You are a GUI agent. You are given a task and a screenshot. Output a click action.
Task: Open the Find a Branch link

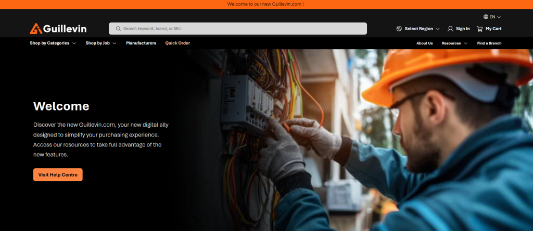point(489,43)
